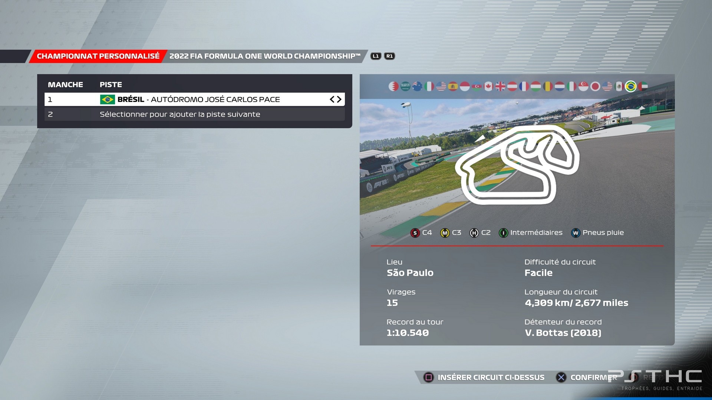The image size is (712, 400).
Task: Click the medium tyre M icon
Action: 445,233
